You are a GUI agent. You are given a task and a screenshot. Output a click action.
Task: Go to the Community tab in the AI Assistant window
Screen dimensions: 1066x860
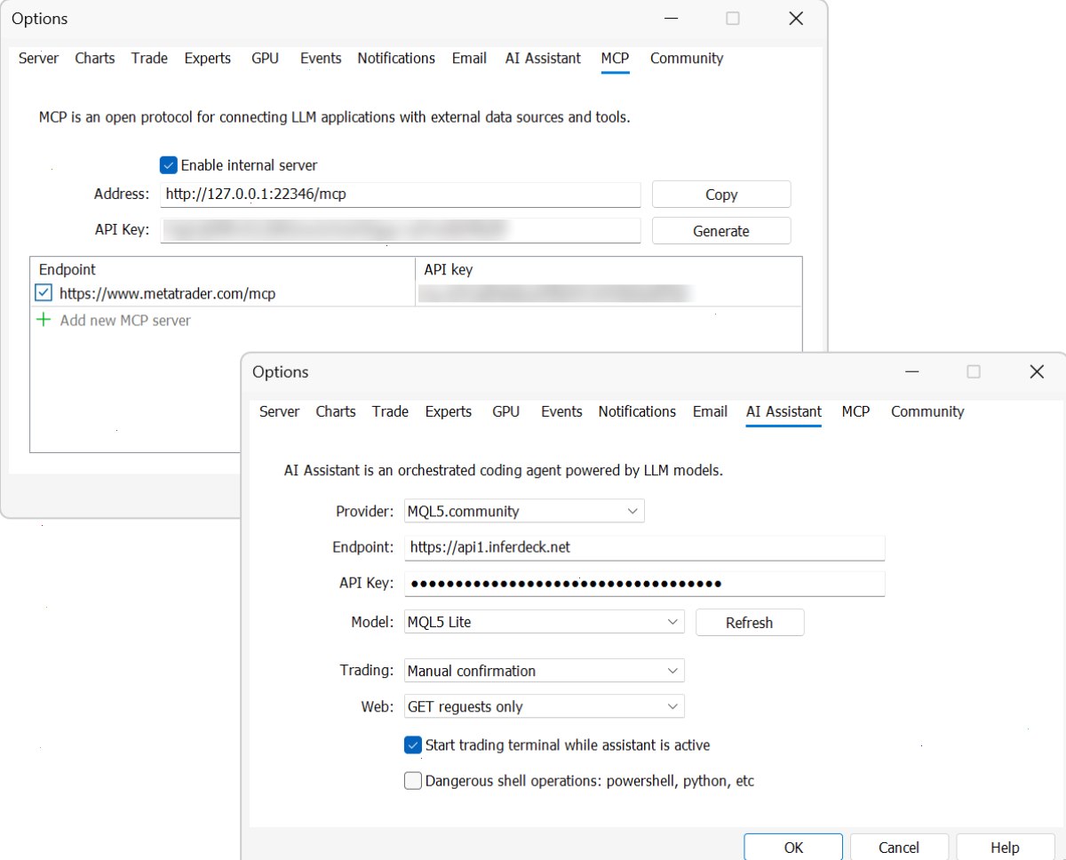927,411
